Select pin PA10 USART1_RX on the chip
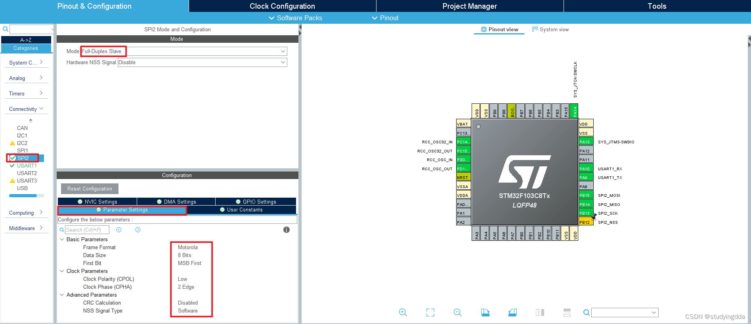Viewport: 751px width, 324px height. point(586,169)
